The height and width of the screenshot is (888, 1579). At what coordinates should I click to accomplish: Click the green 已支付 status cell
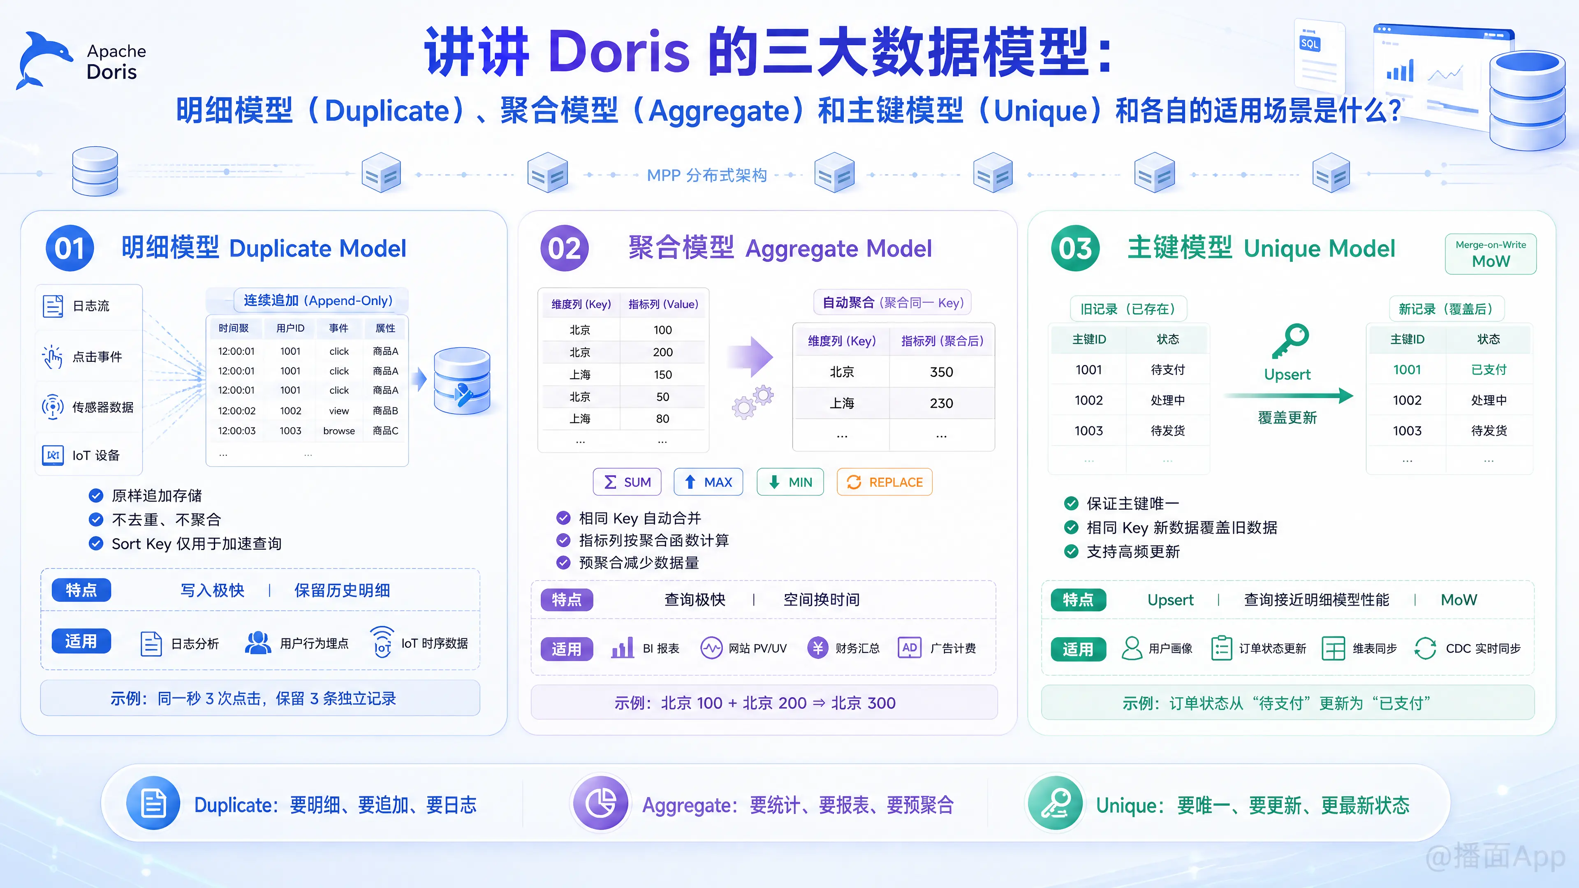pos(1489,370)
